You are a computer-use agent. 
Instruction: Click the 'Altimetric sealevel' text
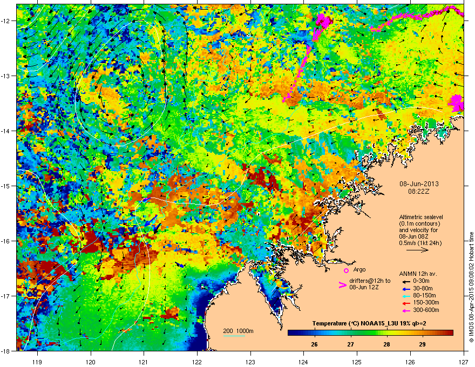[x=421, y=217]
